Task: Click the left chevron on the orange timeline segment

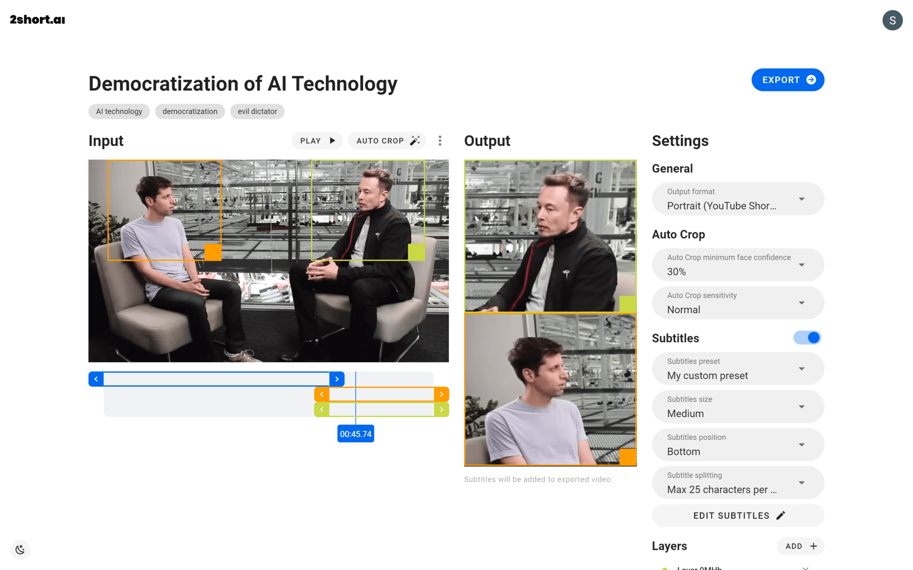Action: tap(322, 394)
